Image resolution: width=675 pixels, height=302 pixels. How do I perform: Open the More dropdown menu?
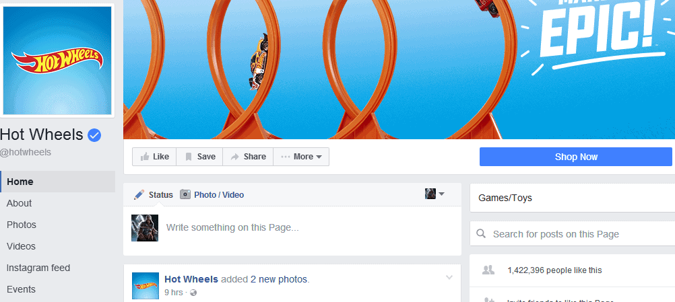(x=301, y=157)
